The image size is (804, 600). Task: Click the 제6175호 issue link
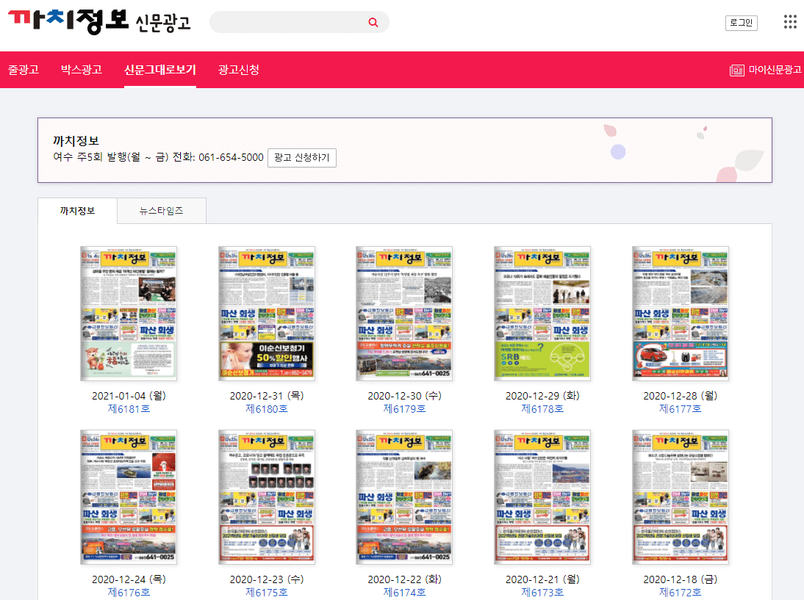267,593
